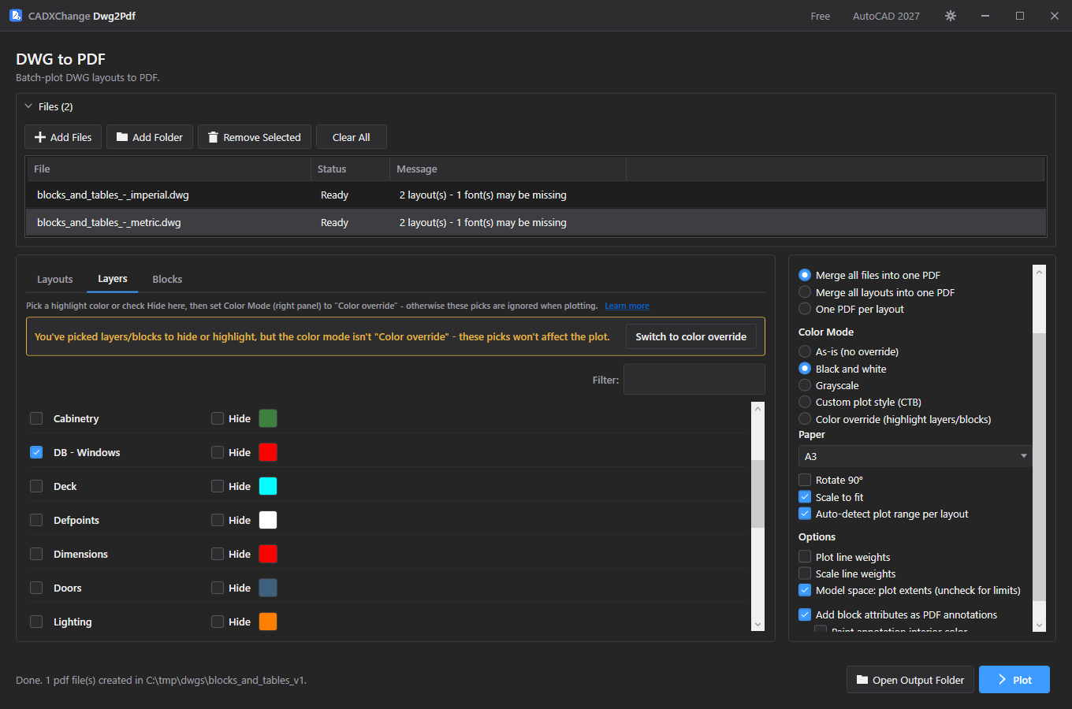Select Merge all layouts into one PDF

[805, 292]
